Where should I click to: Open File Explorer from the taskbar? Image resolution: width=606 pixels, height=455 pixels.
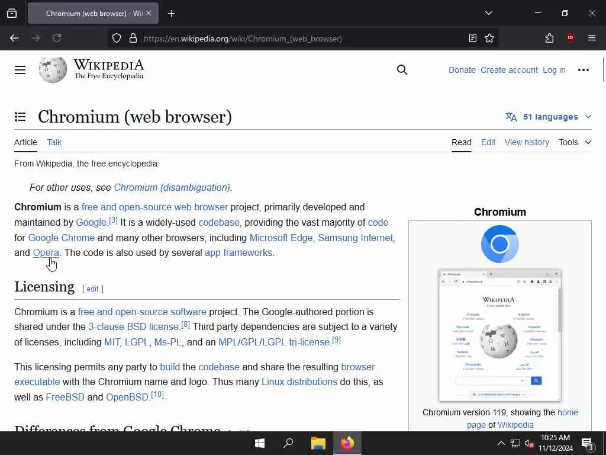coord(318,443)
